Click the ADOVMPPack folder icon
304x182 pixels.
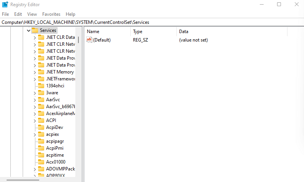pyautogui.click(x=41, y=169)
